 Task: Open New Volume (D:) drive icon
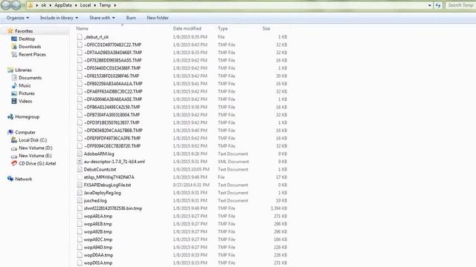coord(14,148)
